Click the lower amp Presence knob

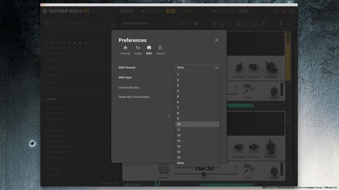click(x=254, y=147)
